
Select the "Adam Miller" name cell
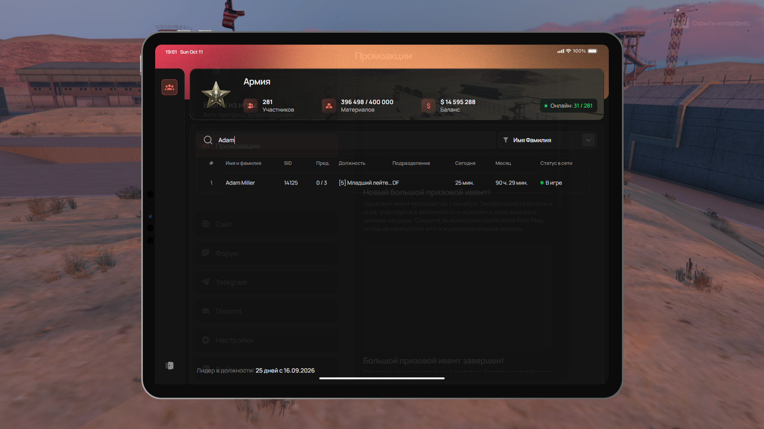click(x=240, y=183)
